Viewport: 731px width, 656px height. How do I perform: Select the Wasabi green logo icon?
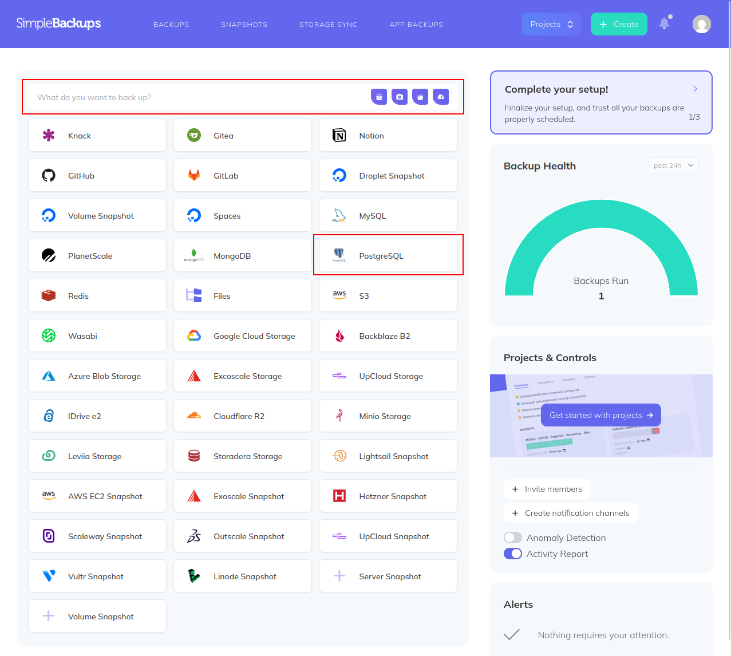[x=49, y=336]
